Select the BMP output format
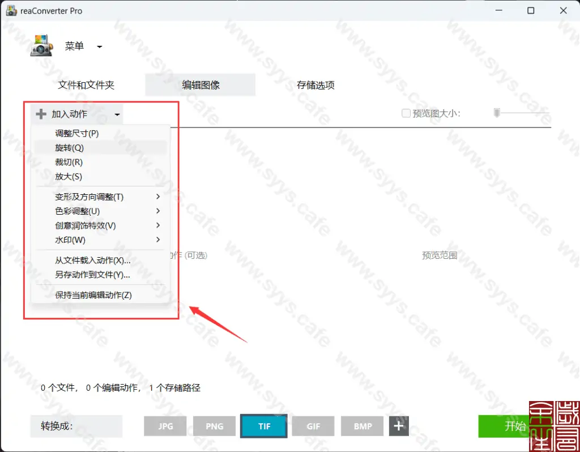The image size is (580, 452). (362, 426)
